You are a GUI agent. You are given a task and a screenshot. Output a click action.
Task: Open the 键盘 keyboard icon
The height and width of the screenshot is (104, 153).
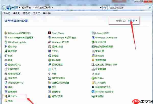(6, 60)
